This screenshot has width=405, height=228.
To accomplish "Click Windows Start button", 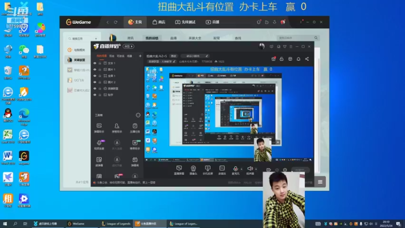I will coord(5,223).
